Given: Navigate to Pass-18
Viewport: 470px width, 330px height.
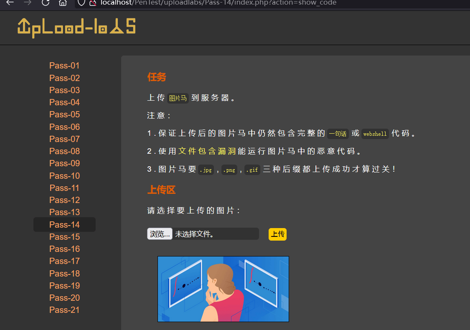Looking at the screenshot, I should tap(64, 274).
